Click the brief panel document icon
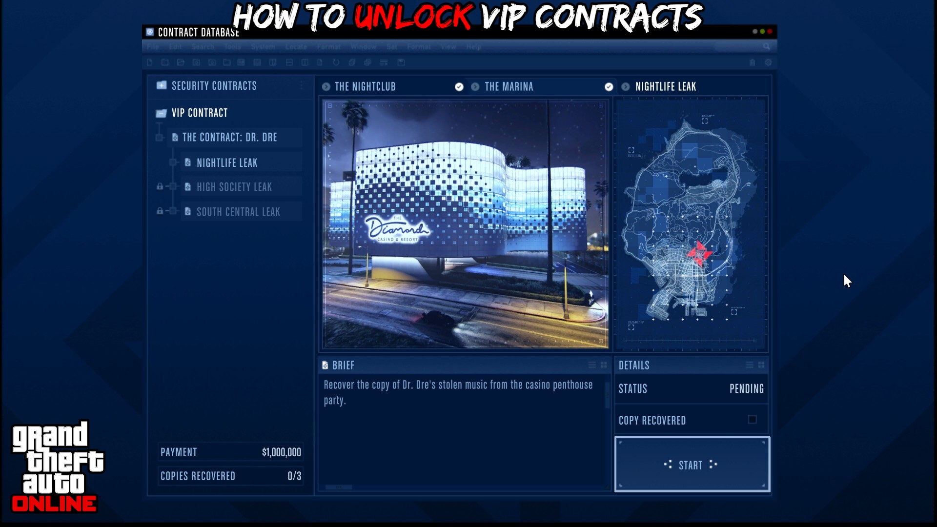The width and height of the screenshot is (937, 527). pyautogui.click(x=326, y=365)
